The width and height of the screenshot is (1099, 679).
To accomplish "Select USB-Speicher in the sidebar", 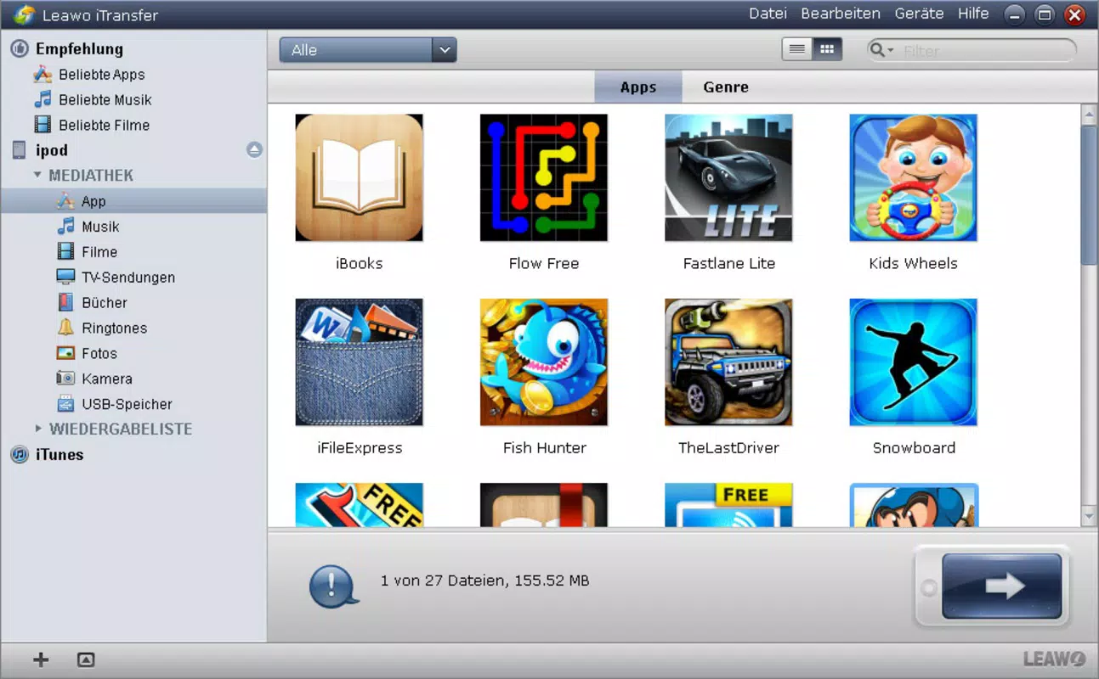I will pos(127,405).
